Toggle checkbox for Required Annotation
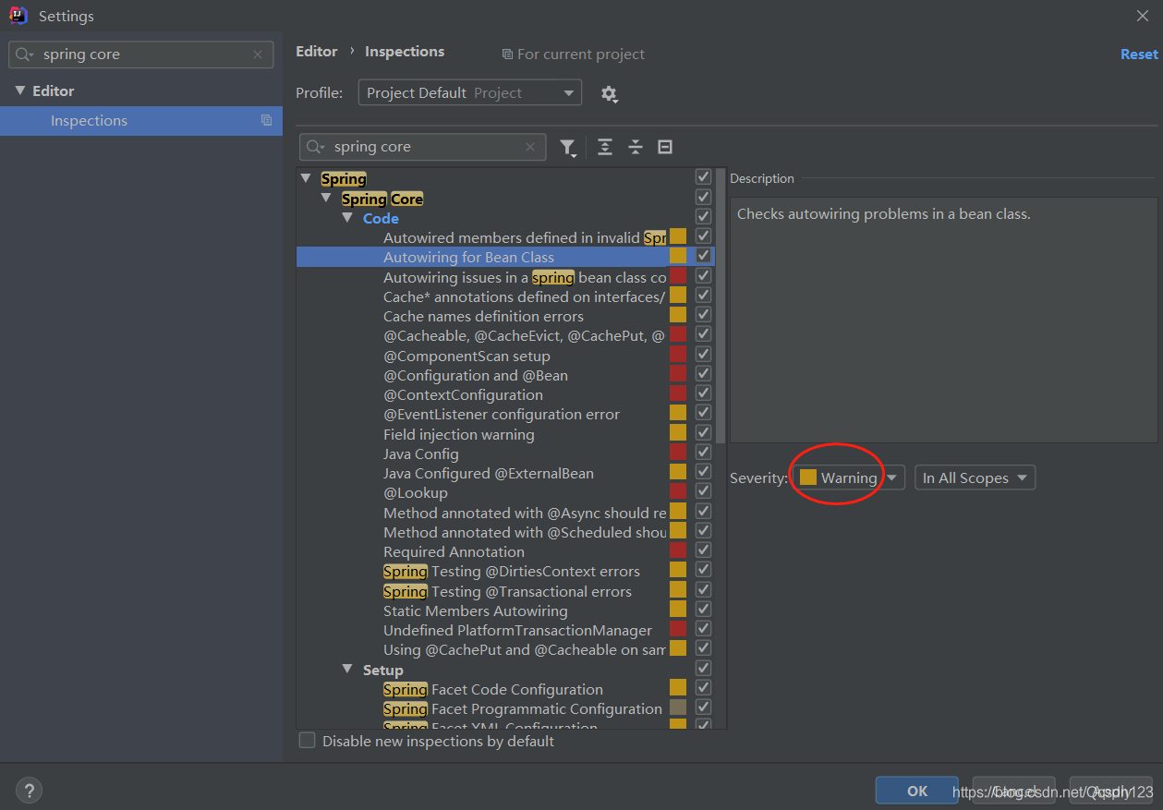This screenshot has width=1163, height=810. pos(703,550)
